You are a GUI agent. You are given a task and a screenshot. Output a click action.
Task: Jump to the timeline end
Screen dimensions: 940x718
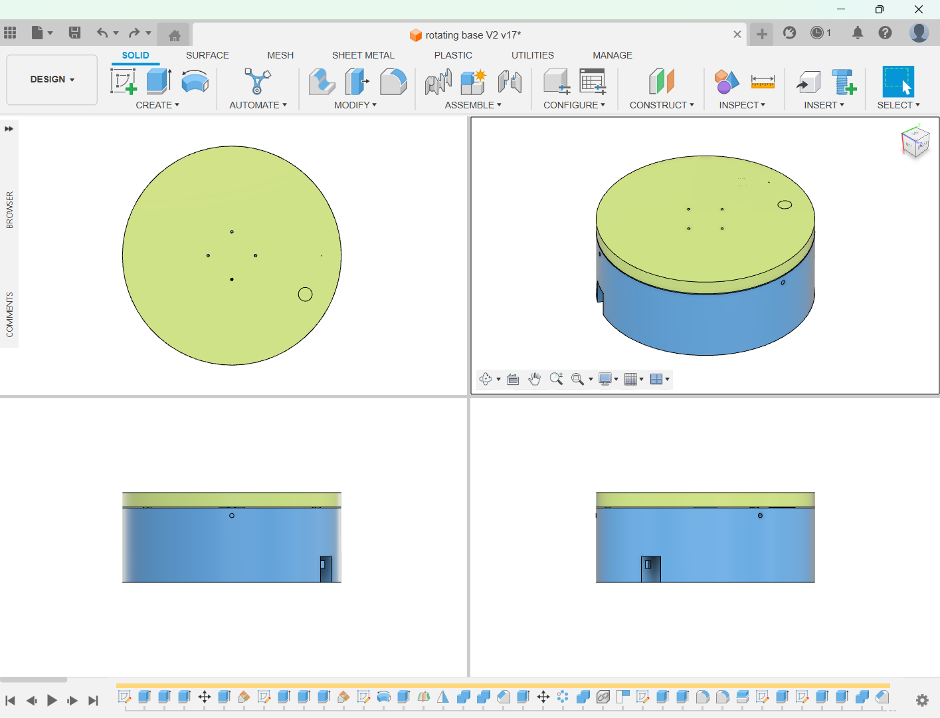(93, 700)
